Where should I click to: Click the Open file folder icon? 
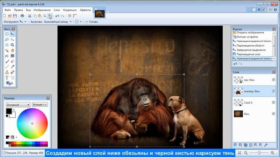pos(10,16)
